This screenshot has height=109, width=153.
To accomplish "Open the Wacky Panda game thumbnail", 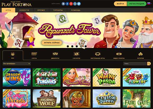I will click(107, 77).
